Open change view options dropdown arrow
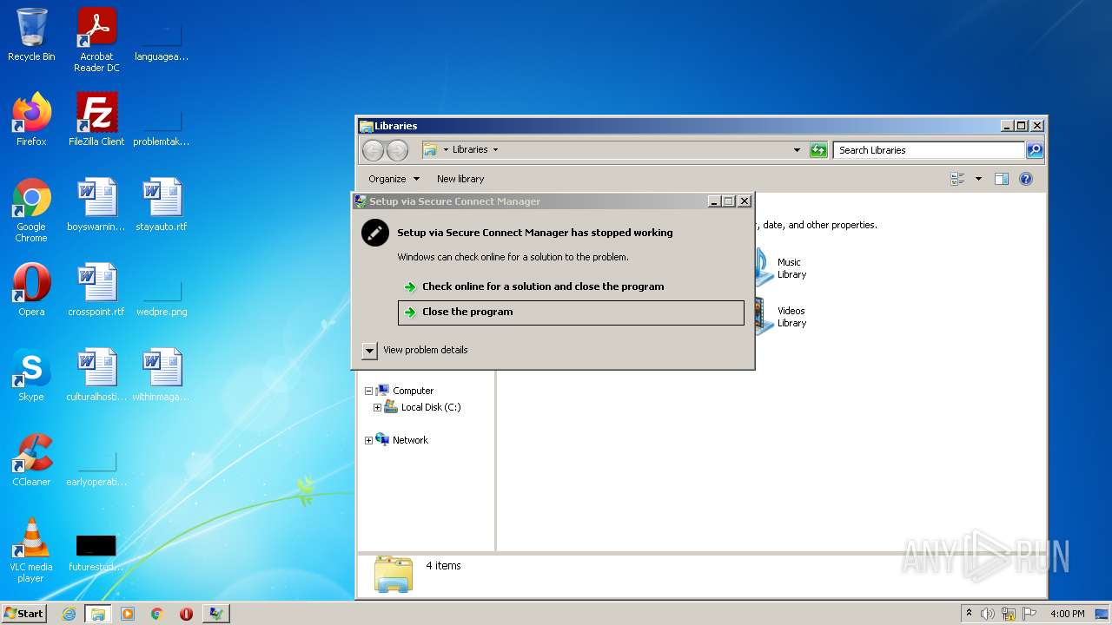The width and height of the screenshot is (1112, 625). pyautogui.click(x=978, y=179)
